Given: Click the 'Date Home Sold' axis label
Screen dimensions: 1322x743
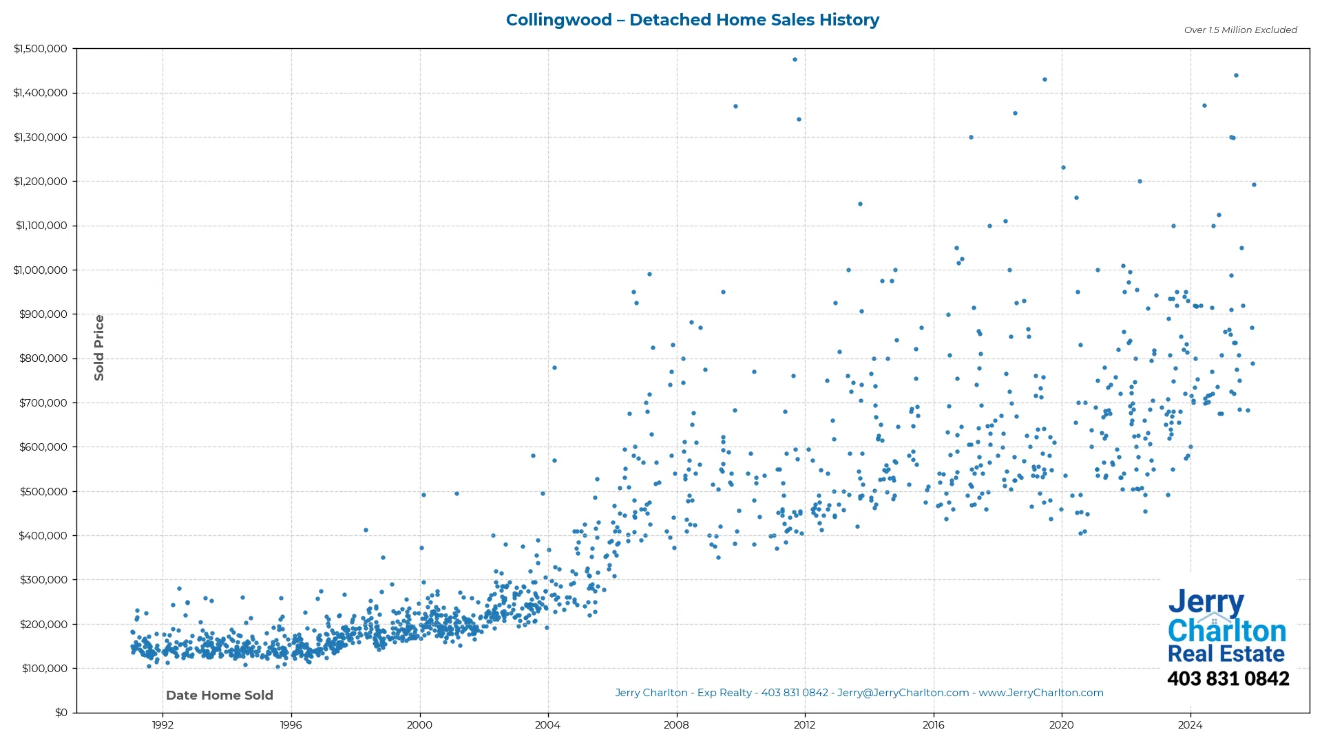Looking at the screenshot, I should [220, 696].
